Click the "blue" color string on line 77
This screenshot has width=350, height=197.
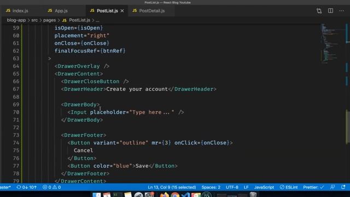[x=122, y=166]
